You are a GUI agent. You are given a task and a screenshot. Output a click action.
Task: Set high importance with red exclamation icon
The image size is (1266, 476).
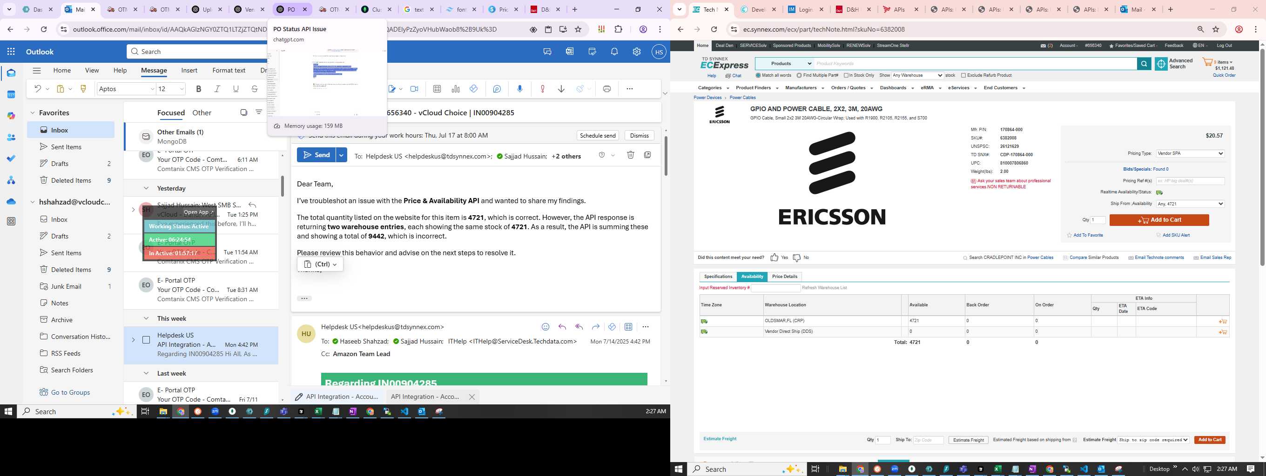(x=543, y=89)
